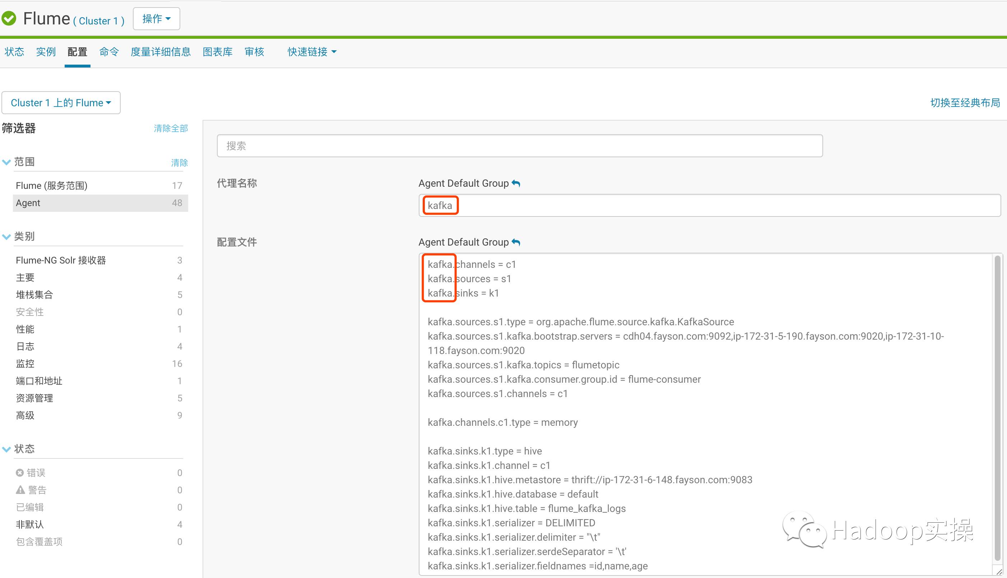This screenshot has height=578, width=1007.
Task: Open the 命令 tab
Action: 109,52
